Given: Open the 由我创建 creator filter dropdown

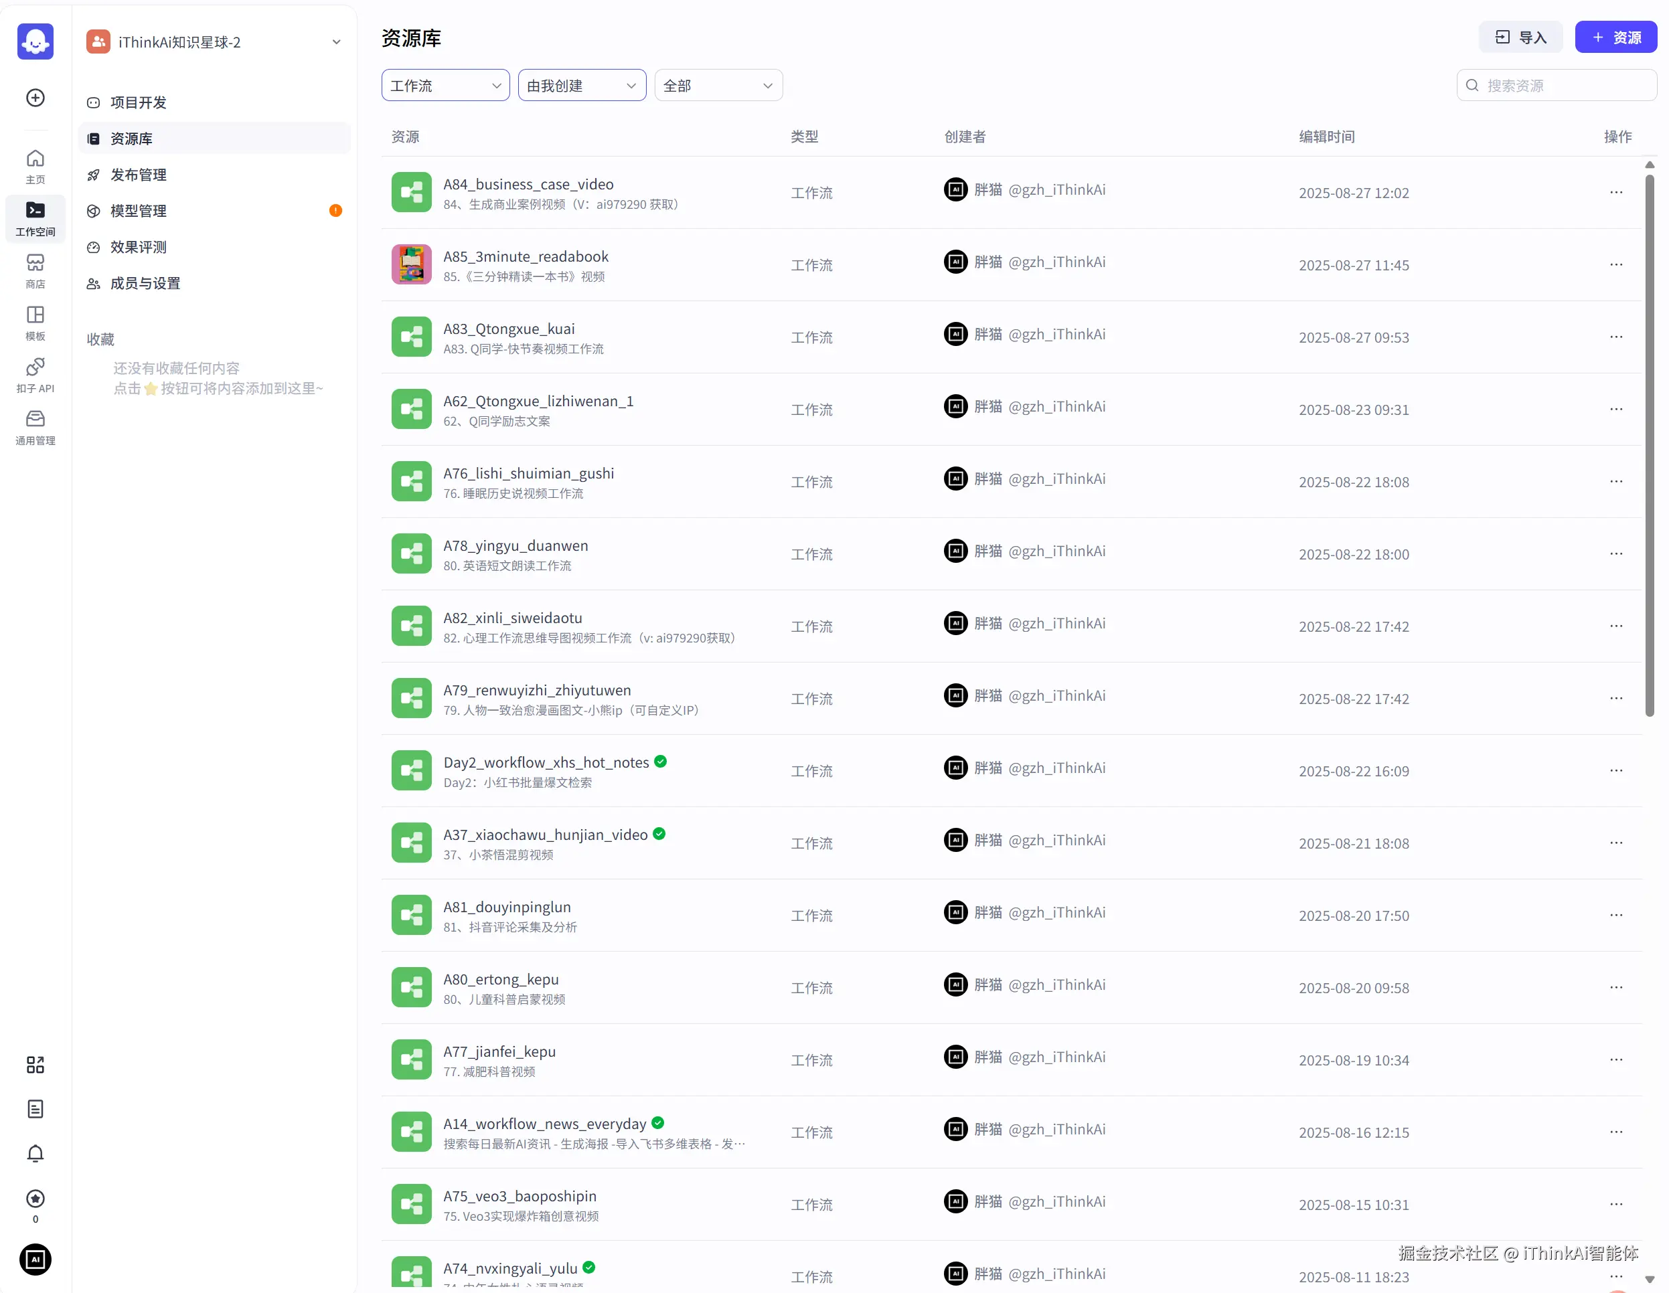Looking at the screenshot, I should [582, 86].
